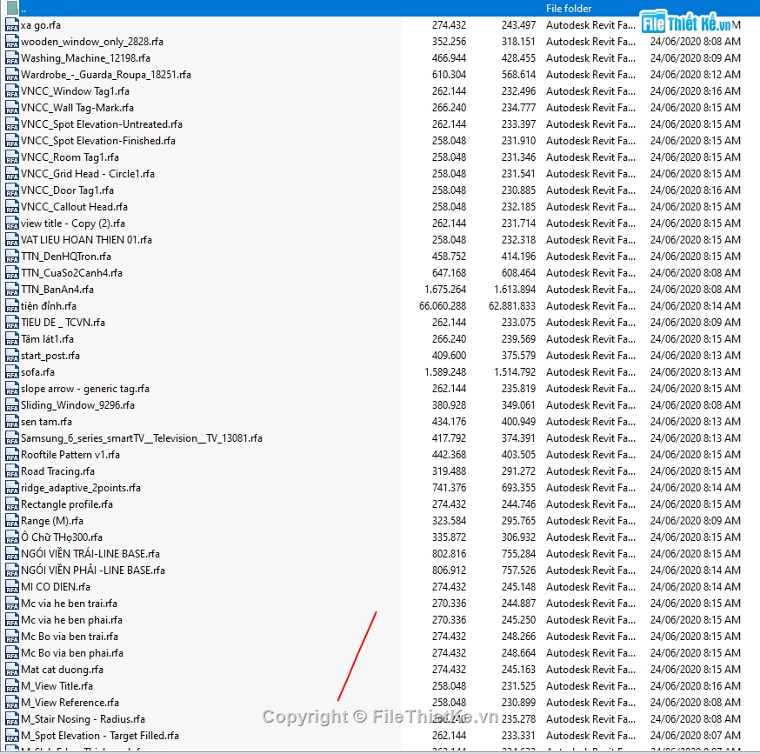
Task: Select M_Stair Nosing - Radius.rfa
Action: click(x=83, y=719)
